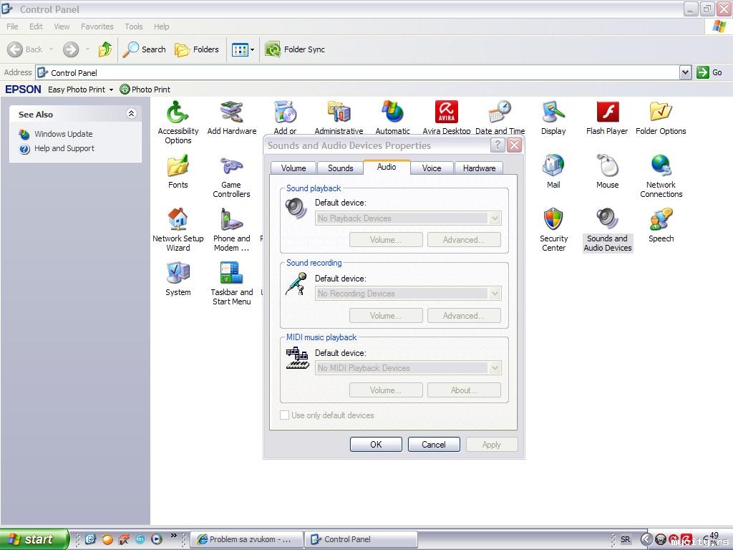
Task: Open the Back button history dropdown
Action: (51, 49)
